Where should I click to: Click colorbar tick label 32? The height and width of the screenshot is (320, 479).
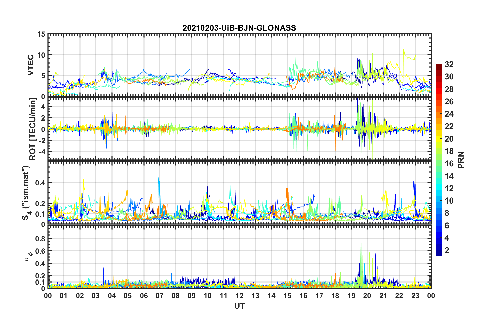pyautogui.click(x=449, y=64)
